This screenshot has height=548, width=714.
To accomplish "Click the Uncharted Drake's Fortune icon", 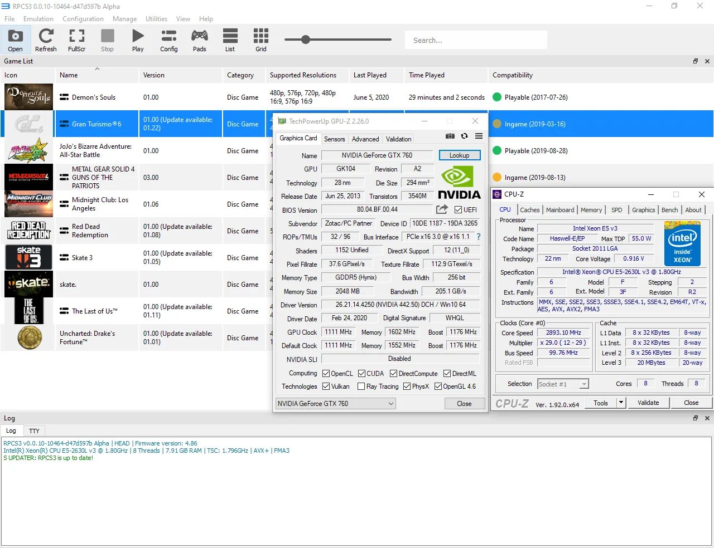I will pos(29,337).
